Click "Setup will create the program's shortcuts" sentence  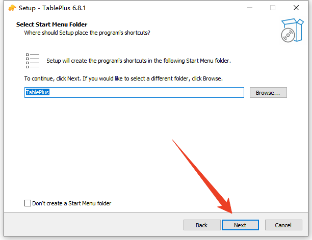pos(139,61)
